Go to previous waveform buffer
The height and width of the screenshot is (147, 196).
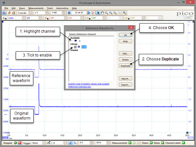(69, 13)
